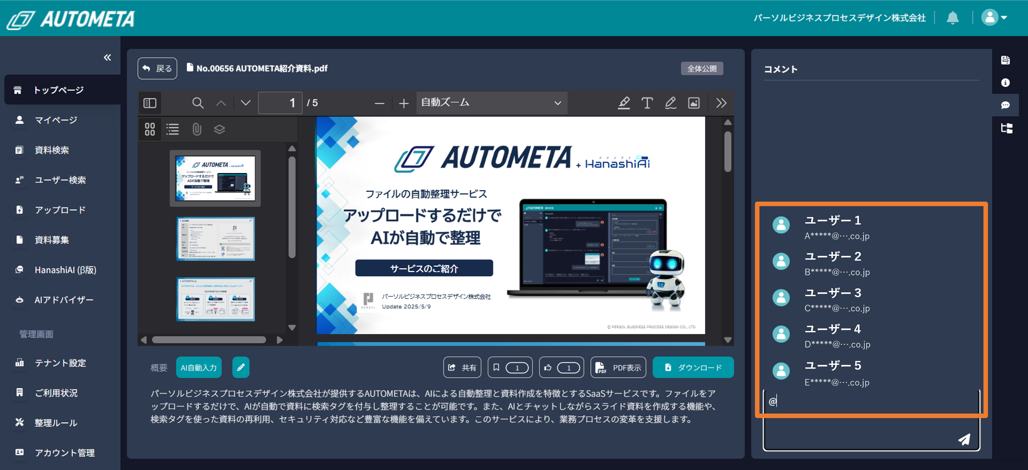Show document outline list view
The height and width of the screenshot is (470, 1028).
pyautogui.click(x=172, y=129)
